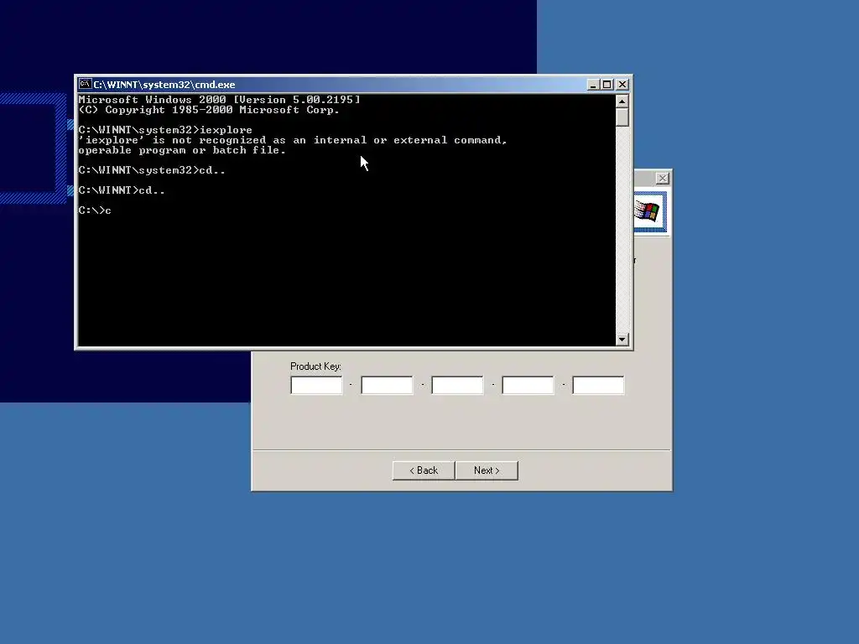This screenshot has width=859, height=644.
Task: Maximize the cmd.exe window
Action: pyautogui.click(x=607, y=85)
